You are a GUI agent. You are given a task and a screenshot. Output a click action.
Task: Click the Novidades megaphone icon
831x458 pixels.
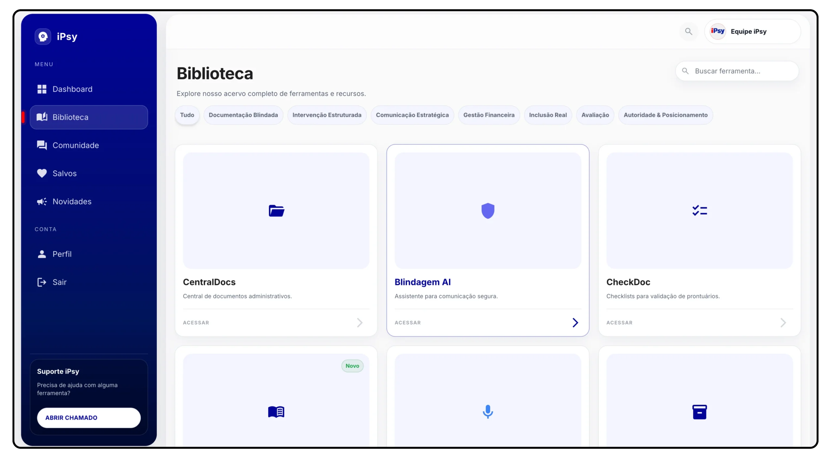(x=42, y=202)
